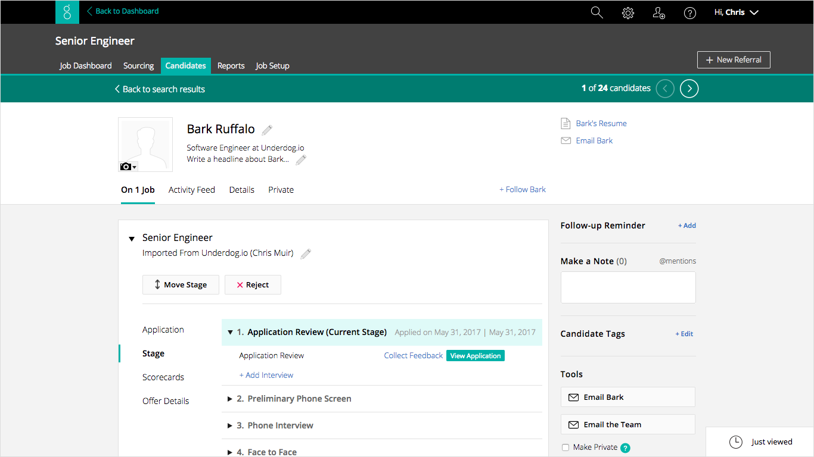Image resolution: width=814 pixels, height=457 pixels.
Task: Go to next candidate arrow
Action: pyautogui.click(x=689, y=89)
